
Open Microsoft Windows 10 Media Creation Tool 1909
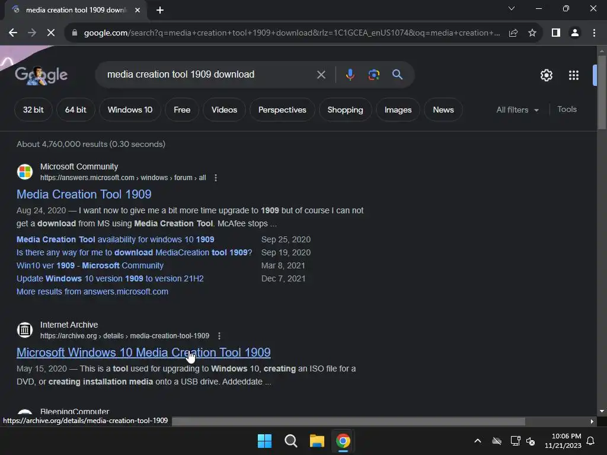tap(143, 353)
